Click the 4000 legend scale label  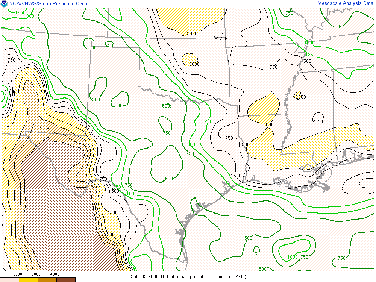pyautogui.click(x=55, y=274)
